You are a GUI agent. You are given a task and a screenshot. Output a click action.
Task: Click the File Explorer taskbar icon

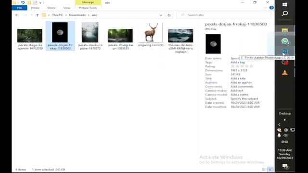point(285,30)
